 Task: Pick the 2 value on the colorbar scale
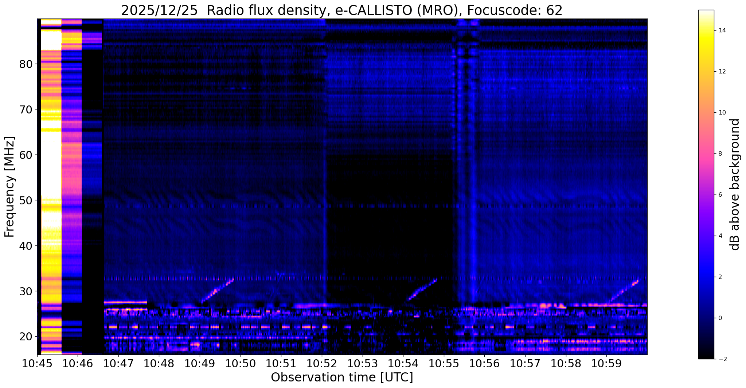[720, 277]
